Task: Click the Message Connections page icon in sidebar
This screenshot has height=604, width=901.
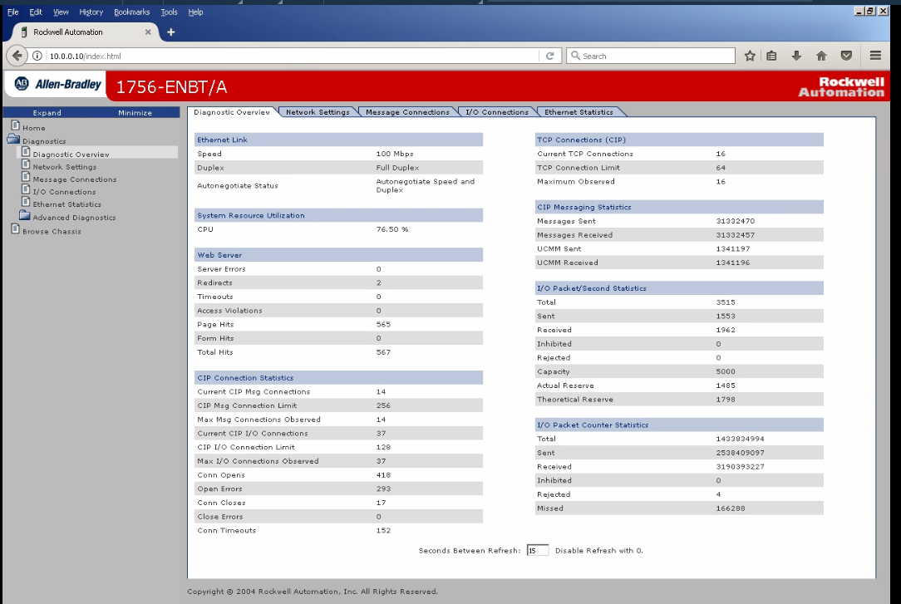Action: pyautogui.click(x=26, y=177)
